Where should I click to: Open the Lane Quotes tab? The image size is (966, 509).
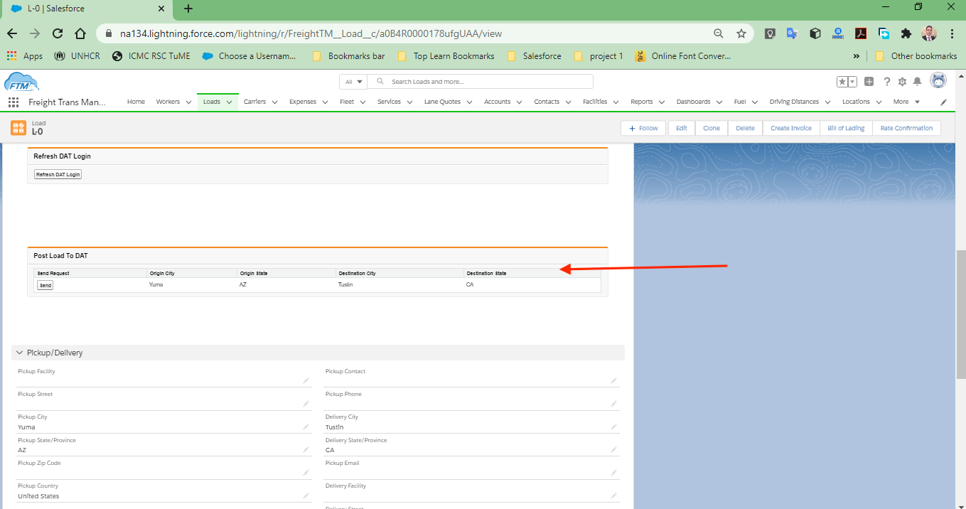pos(442,102)
